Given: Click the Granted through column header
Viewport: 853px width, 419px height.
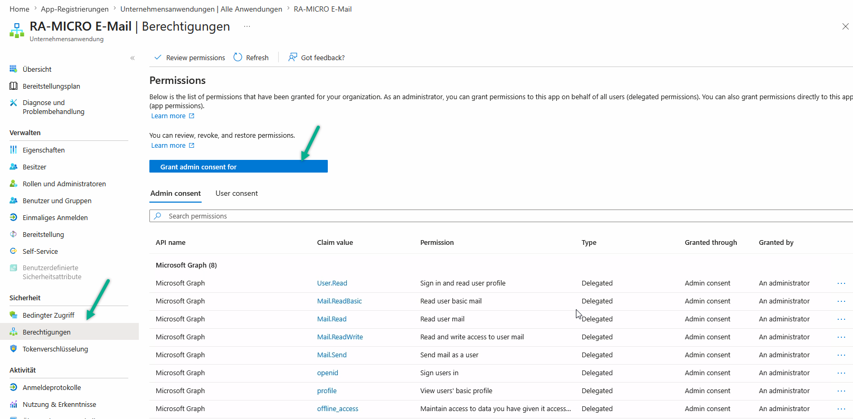Looking at the screenshot, I should point(711,243).
